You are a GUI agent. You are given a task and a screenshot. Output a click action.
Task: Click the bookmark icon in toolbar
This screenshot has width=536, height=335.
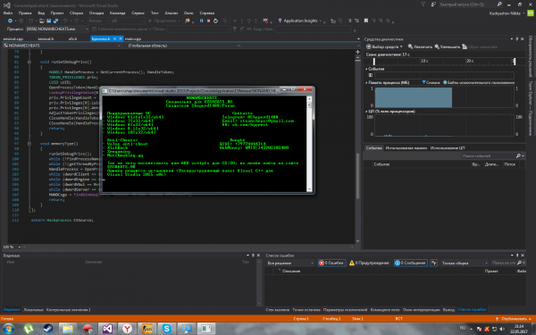[366, 21]
